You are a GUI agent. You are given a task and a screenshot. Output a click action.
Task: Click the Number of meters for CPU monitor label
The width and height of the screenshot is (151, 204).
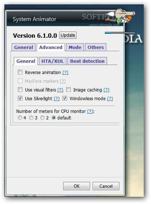pyautogui.click(x=51, y=111)
